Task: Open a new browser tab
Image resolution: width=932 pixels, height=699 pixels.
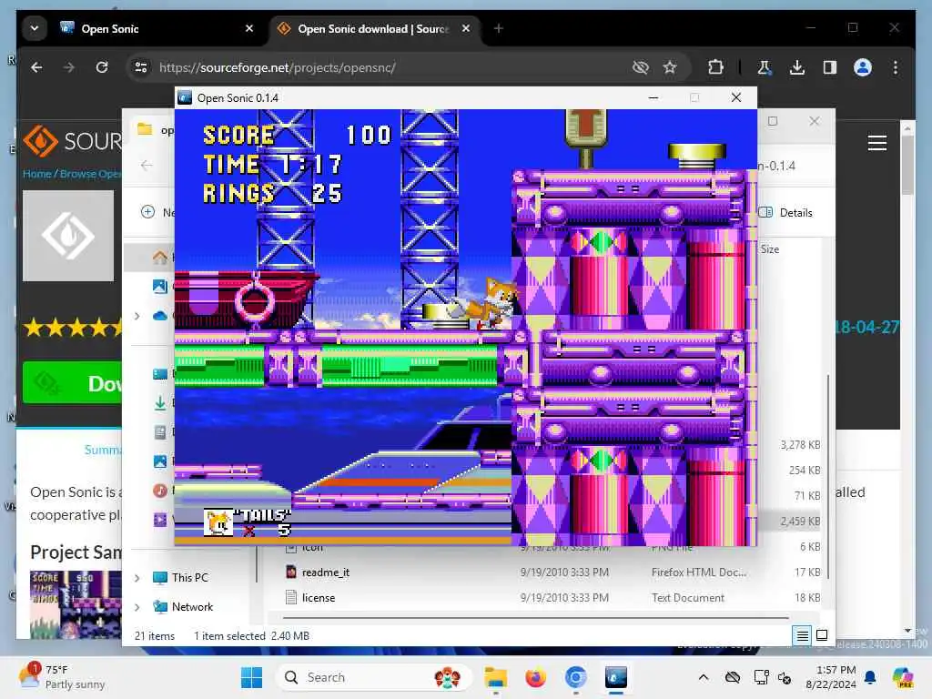Action: click(x=498, y=28)
